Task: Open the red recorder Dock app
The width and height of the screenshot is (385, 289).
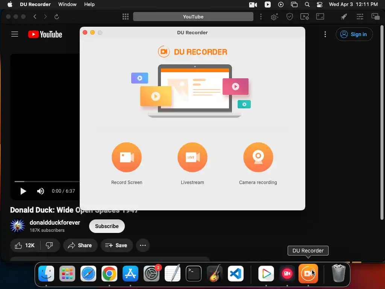Action: 287,273
